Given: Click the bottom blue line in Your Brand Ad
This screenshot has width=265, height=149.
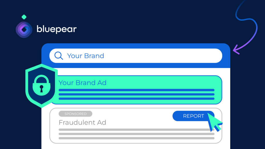Looking at the screenshot, I should click(136, 99).
